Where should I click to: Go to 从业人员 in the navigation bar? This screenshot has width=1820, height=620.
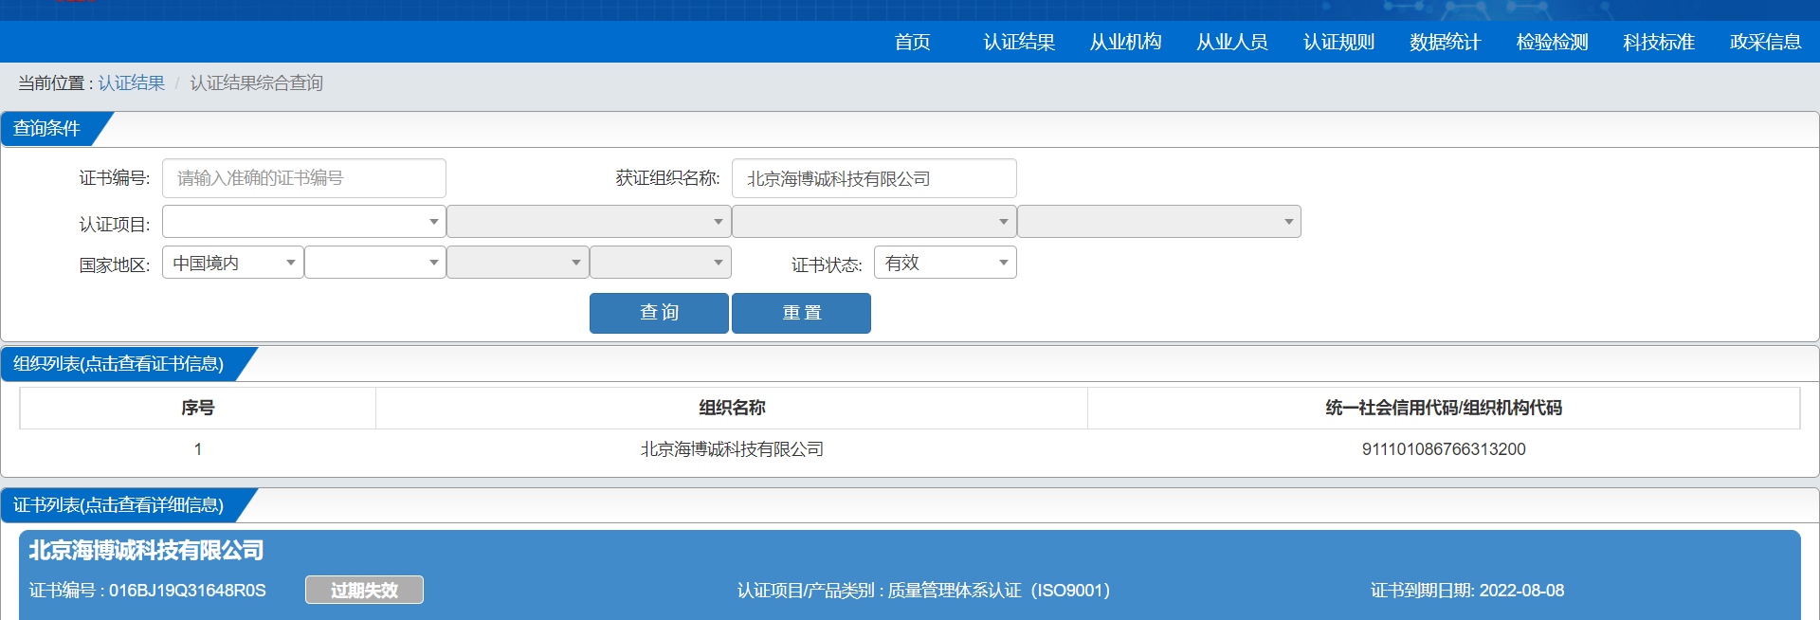tap(1232, 42)
